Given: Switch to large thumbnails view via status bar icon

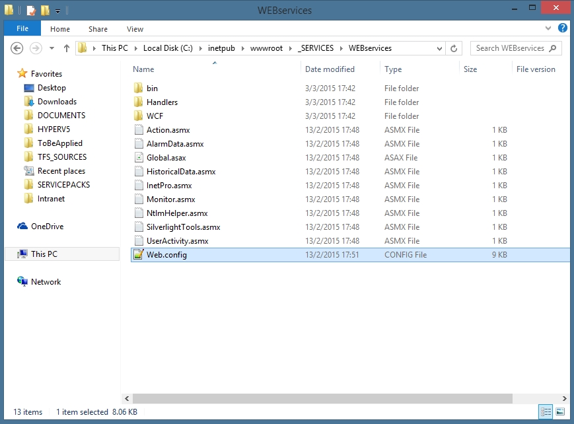Looking at the screenshot, I should pos(559,411).
